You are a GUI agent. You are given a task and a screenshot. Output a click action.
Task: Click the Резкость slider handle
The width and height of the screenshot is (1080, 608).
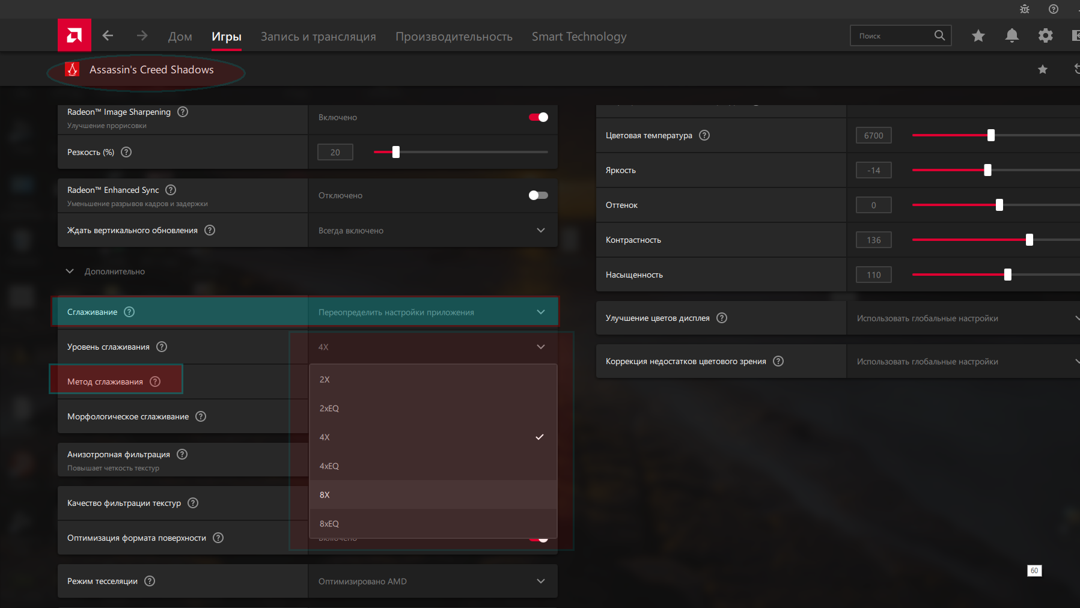coord(396,152)
